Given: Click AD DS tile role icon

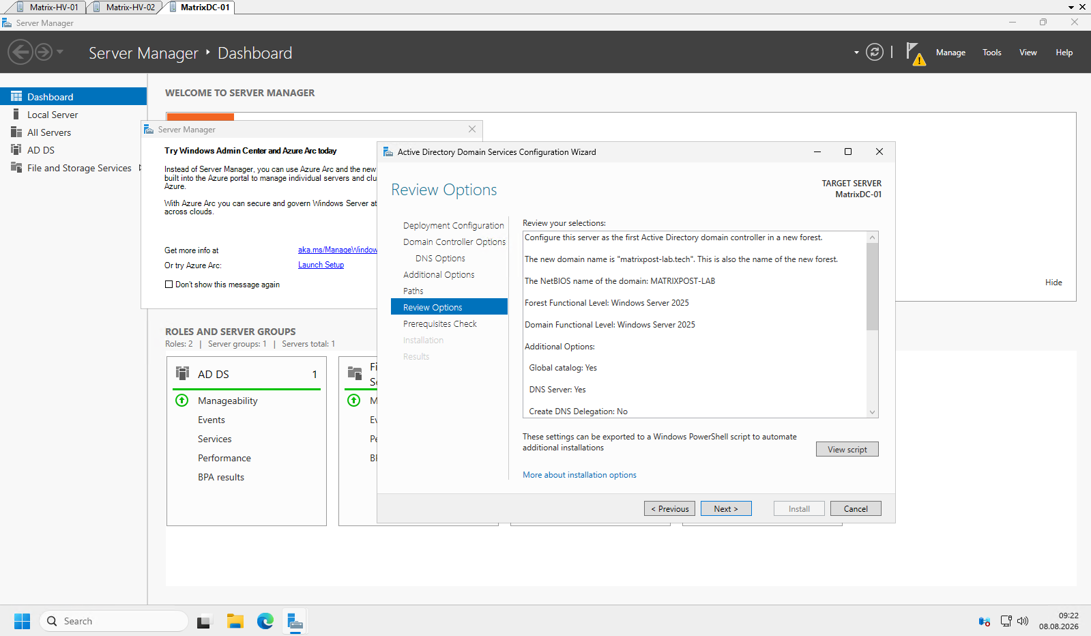Looking at the screenshot, I should (182, 373).
